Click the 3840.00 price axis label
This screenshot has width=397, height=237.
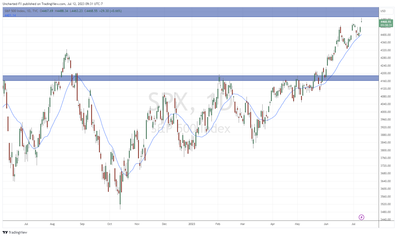pos(385,142)
